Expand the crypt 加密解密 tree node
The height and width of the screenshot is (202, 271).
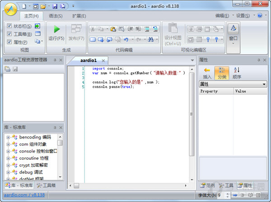pos(8,165)
